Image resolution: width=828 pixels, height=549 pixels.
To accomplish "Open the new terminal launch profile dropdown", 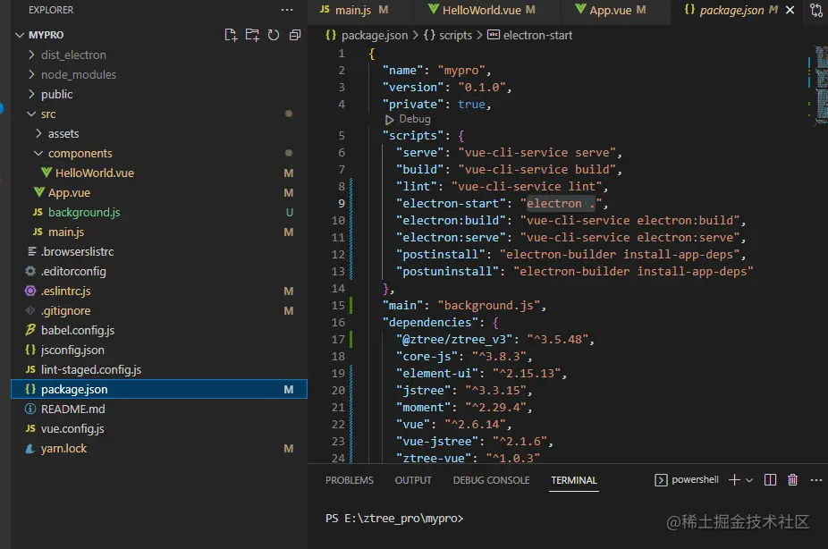I will 749,480.
